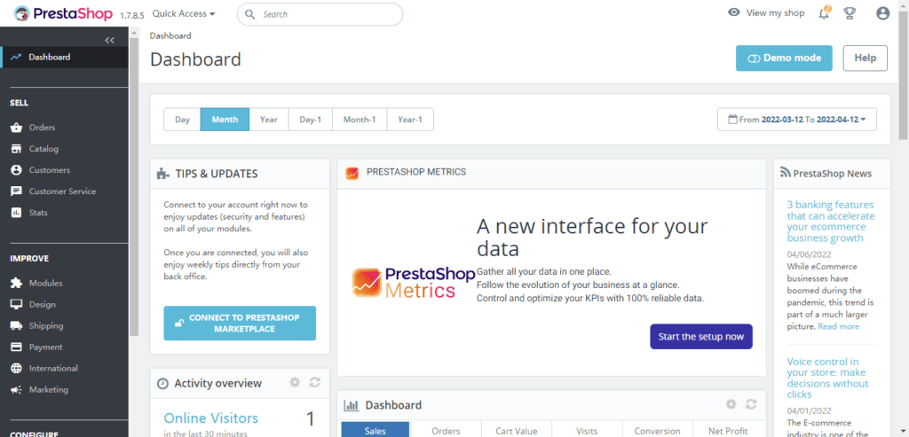Toggle Demo mode switch
This screenshot has width=909, height=437.
[784, 59]
